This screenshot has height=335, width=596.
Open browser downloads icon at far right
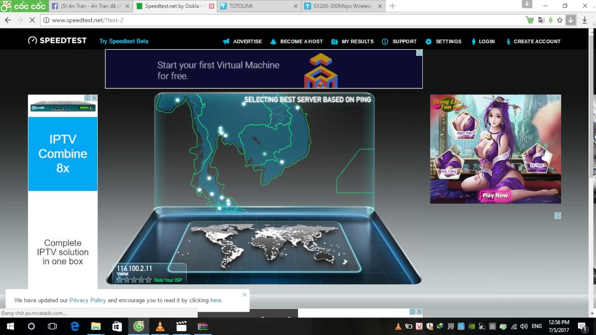click(x=585, y=20)
